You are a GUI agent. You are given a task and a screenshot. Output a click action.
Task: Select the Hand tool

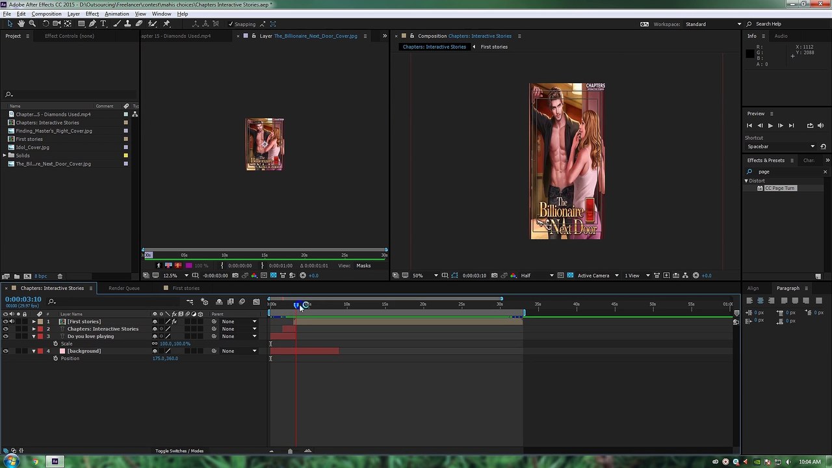(21, 24)
